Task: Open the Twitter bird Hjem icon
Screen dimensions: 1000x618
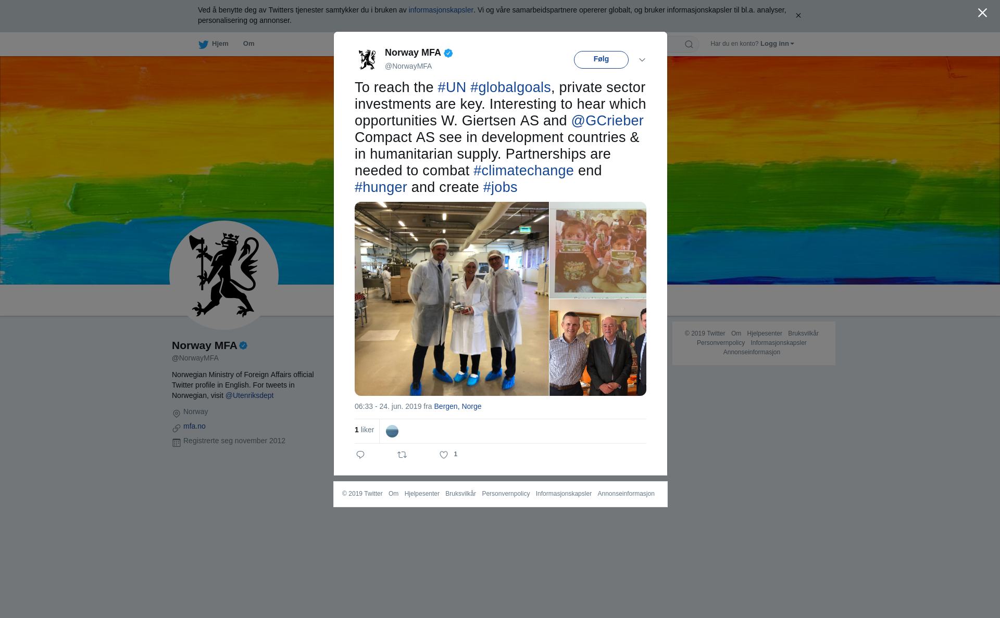Action: click(203, 44)
